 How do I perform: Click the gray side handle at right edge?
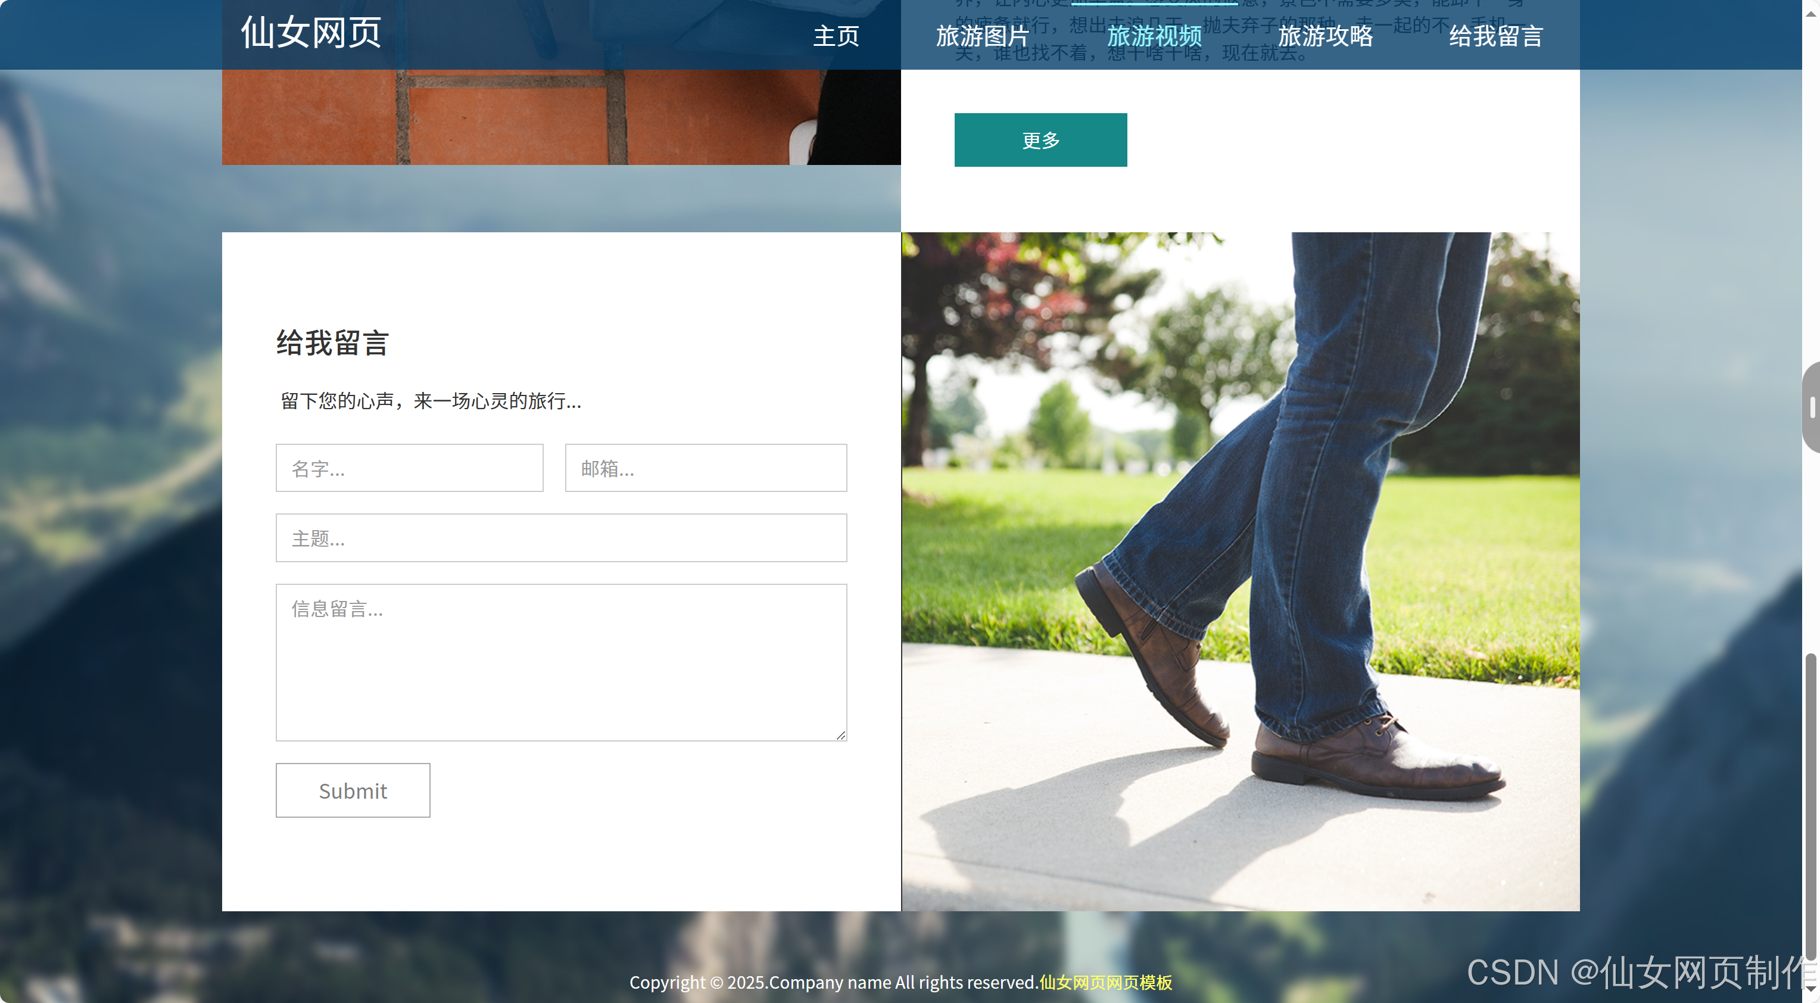tap(1812, 407)
